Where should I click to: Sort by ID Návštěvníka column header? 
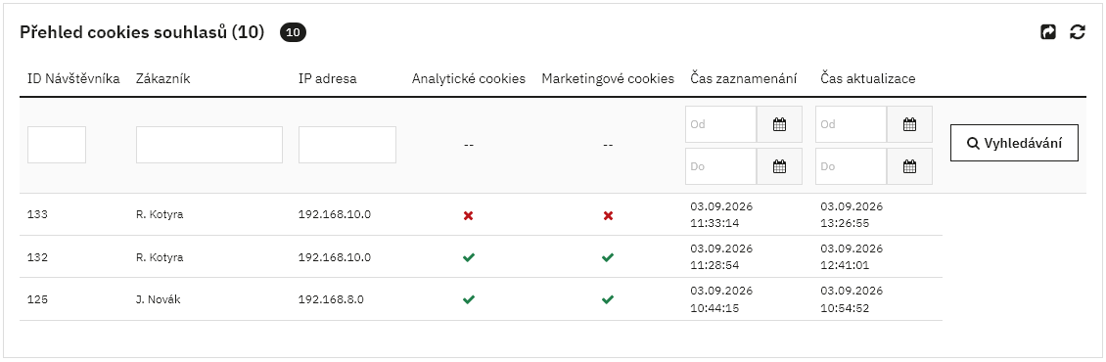coord(73,78)
